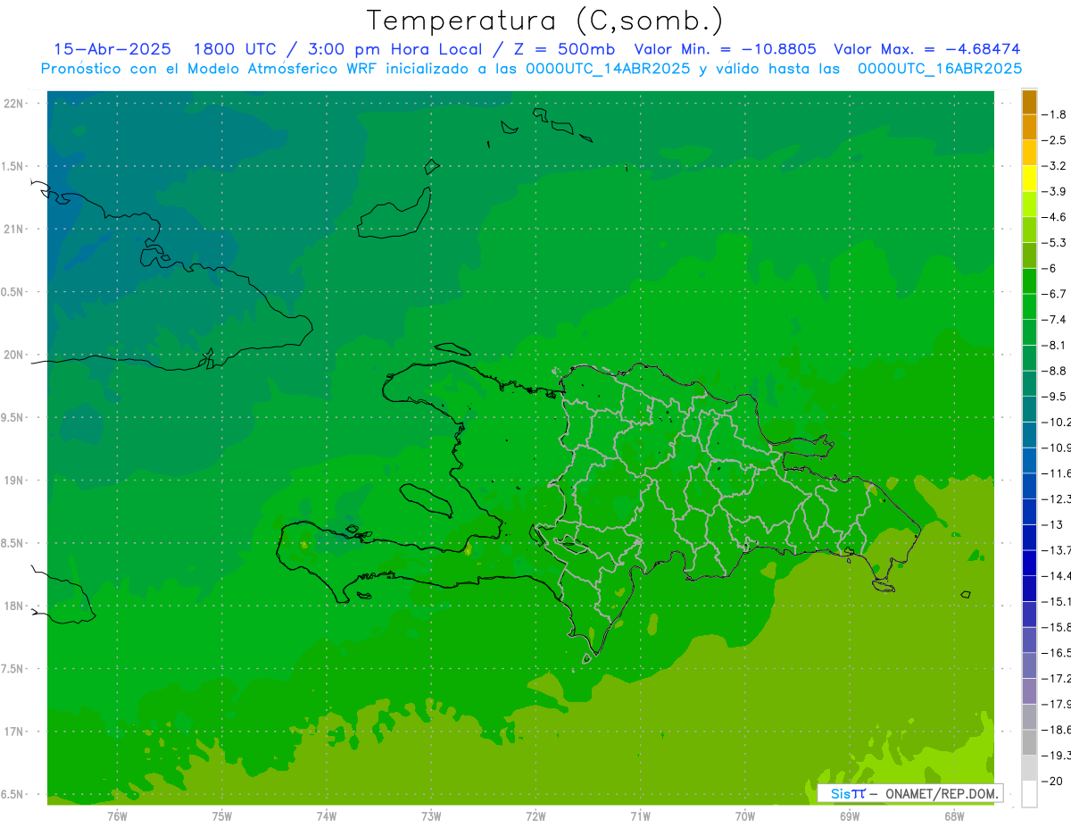Image resolution: width=1071 pixels, height=828 pixels.
Task: Click "Valor Min. = -10.8805" text
Action: (725, 49)
